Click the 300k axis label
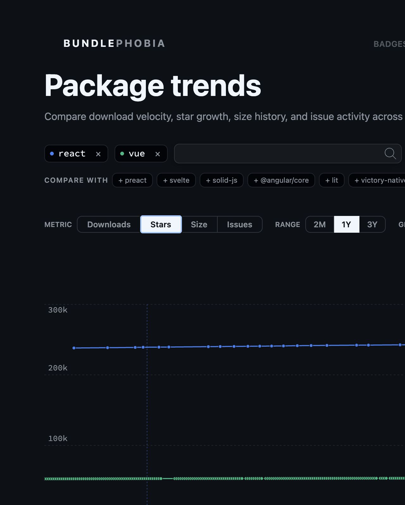405x505 pixels. [x=58, y=310]
